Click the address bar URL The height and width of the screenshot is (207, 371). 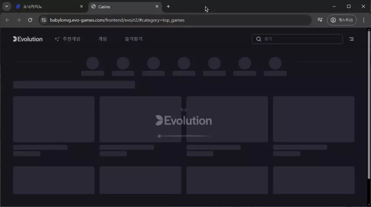(117, 20)
